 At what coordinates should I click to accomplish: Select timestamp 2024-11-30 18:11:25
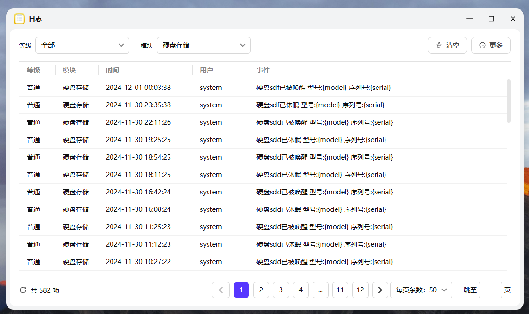(x=138, y=175)
